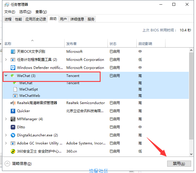Click the Task Manager title bar icon
Screen dimensions: 196x173
(7, 5)
